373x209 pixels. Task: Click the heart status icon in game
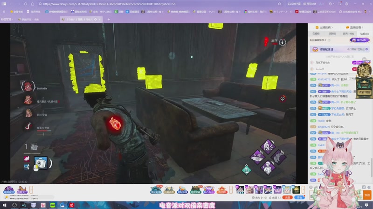point(283,99)
